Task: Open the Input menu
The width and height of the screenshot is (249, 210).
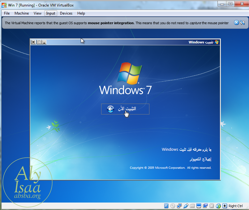Action: (51, 13)
